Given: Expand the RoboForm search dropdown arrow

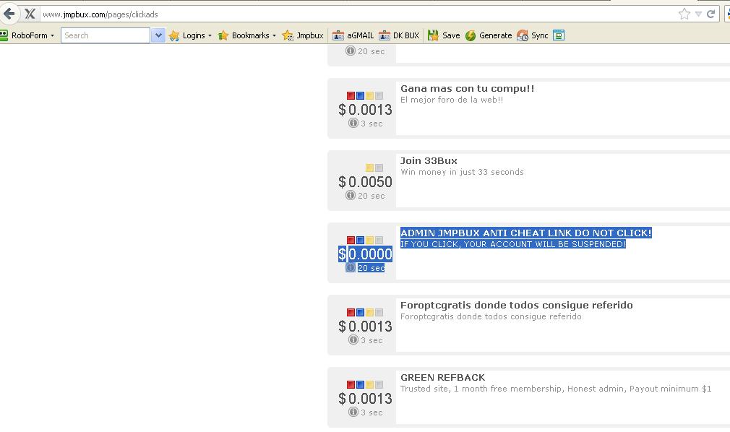Looking at the screenshot, I should coord(158,35).
